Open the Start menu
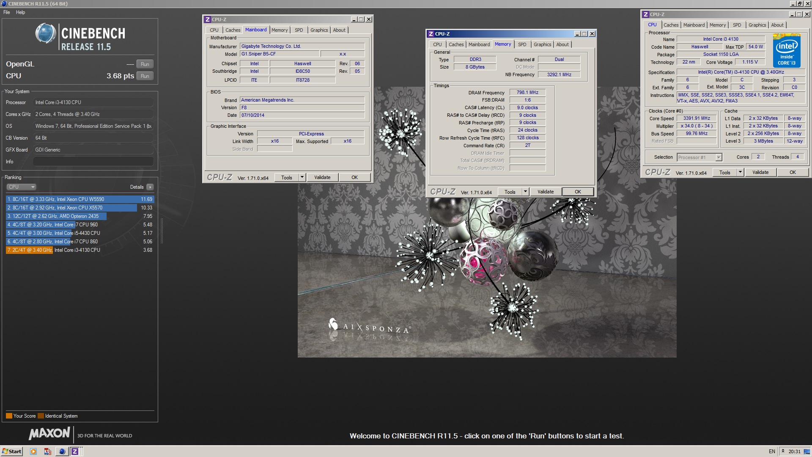This screenshot has height=457, width=812. coord(11,451)
